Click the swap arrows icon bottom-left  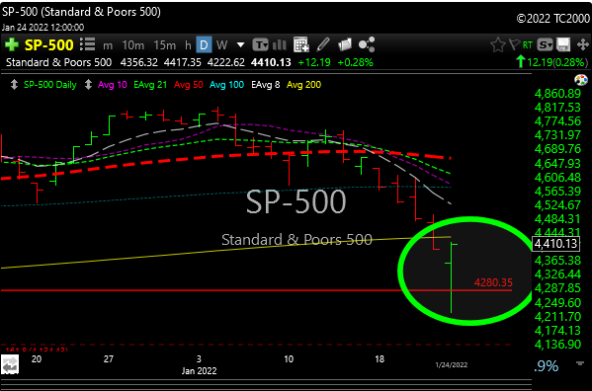click(10, 364)
